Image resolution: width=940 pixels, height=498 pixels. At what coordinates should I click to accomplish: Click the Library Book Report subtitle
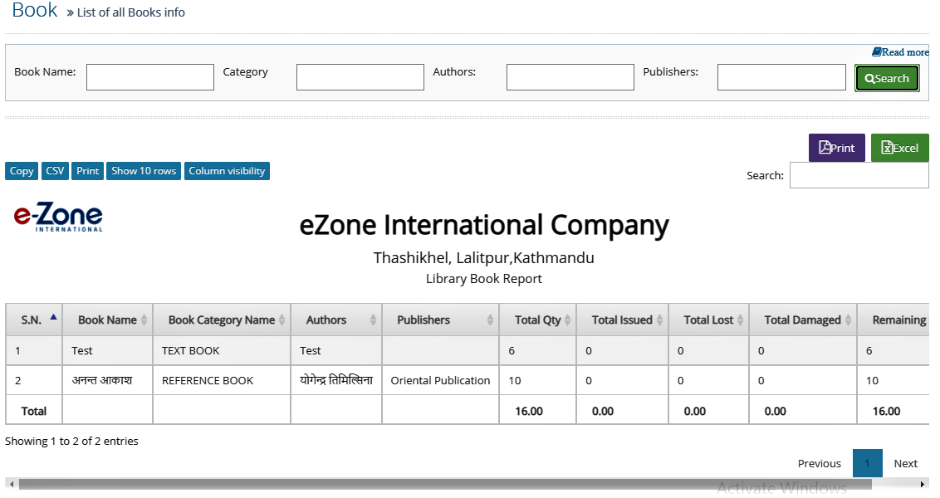pos(484,279)
